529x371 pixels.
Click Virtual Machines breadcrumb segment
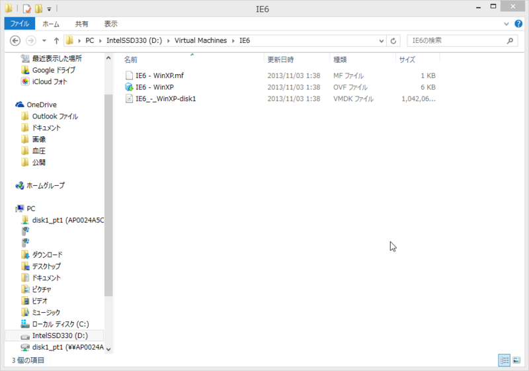pyautogui.click(x=200, y=40)
